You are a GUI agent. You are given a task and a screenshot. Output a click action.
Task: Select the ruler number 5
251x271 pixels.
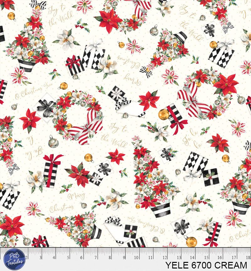(x=68, y=258)
